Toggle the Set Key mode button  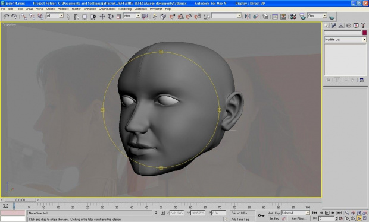tap(274, 218)
